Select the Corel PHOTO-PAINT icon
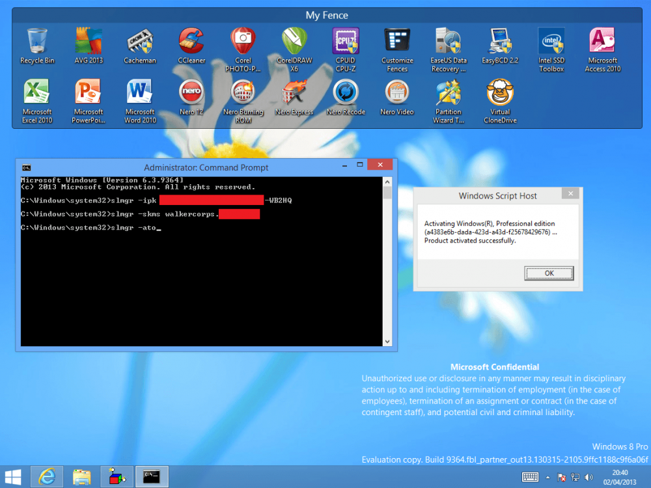This screenshot has width=651, height=488. coord(243,50)
